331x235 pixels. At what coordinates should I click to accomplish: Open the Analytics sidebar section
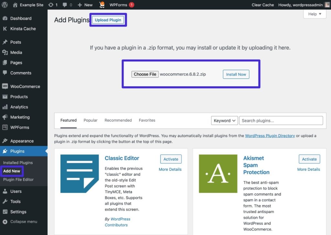[19, 107]
